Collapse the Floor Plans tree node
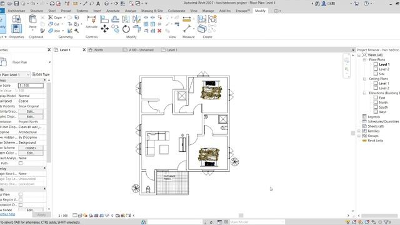 [364, 60]
